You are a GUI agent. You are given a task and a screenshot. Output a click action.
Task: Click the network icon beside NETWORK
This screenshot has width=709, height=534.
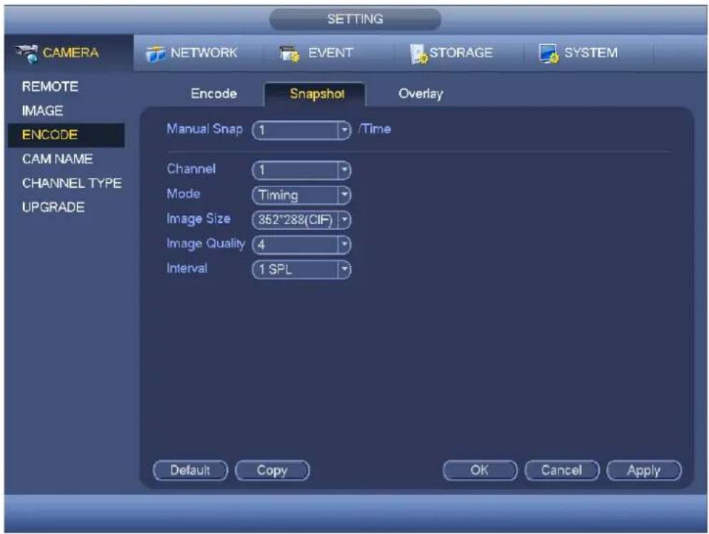(155, 54)
